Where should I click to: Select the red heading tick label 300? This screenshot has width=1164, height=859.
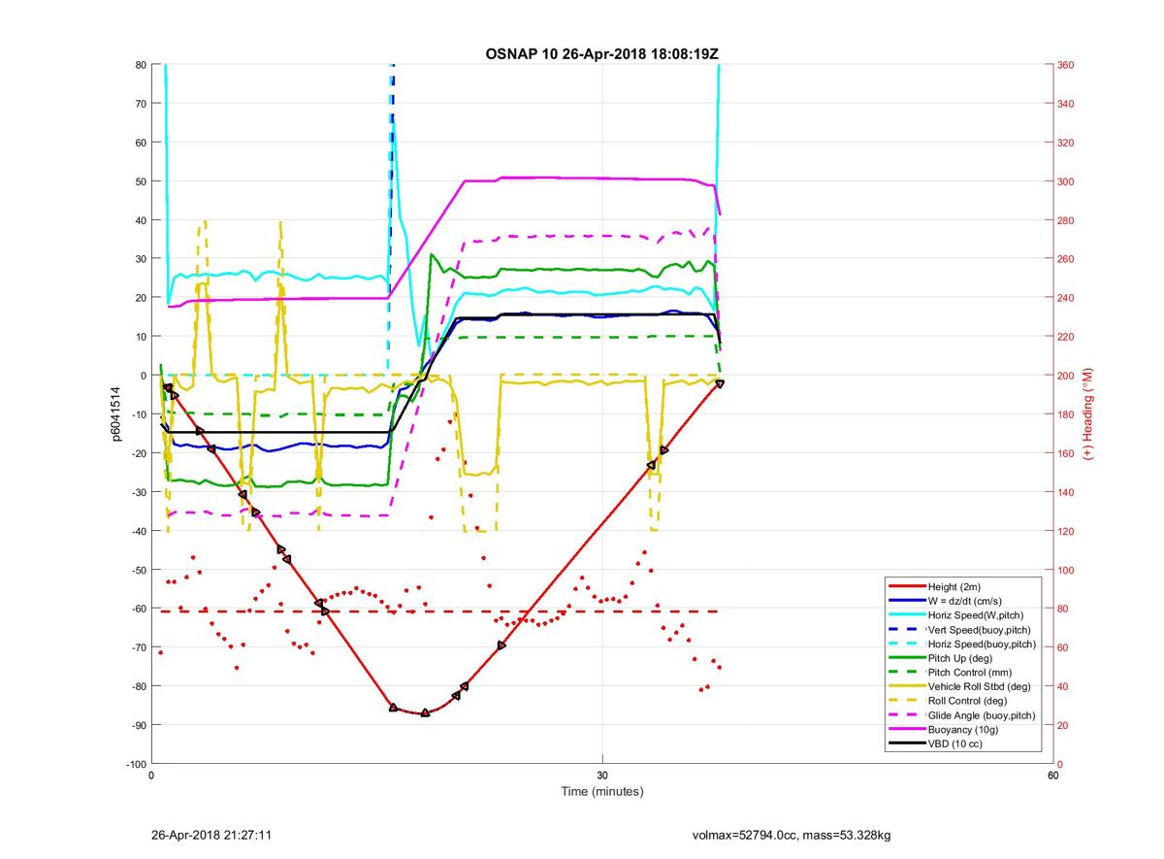1067,182
